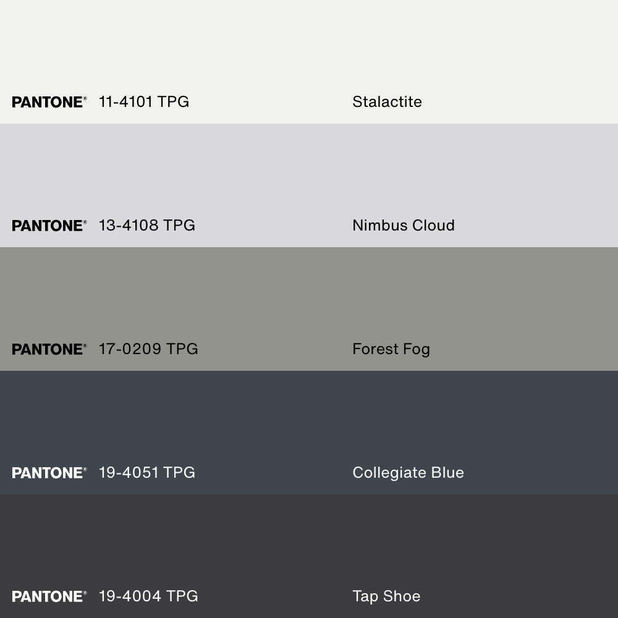Select the Pantone logo in the Forest Fog row
618x618 pixels.
click(x=49, y=349)
